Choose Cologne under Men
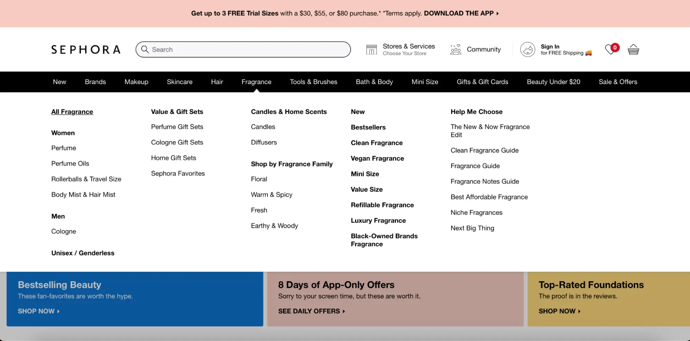Screen dimensions: 690x341 tap(64, 232)
